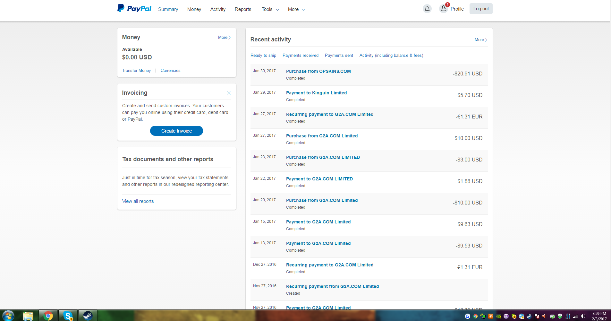Image resolution: width=611 pixels, height=321 pixels.
Task: Click the NVIDIA icon in the system tray
Action: 498,316
